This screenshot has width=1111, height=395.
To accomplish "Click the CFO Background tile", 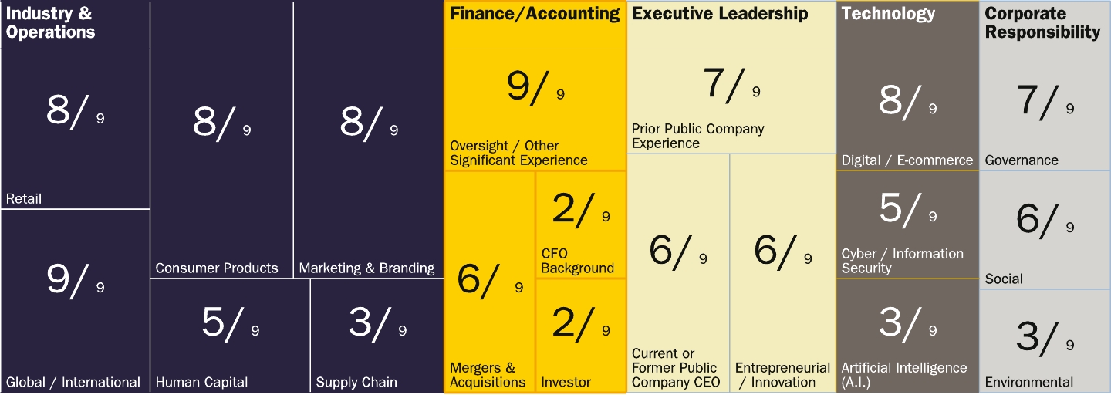I will click(580, 224).
